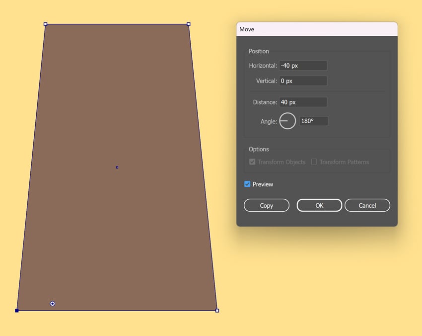Image resolution: width=422 pixels, height=336 pixels.
Task: Click the top-right anchor point of the trapezoid
Action: point(189,24)
